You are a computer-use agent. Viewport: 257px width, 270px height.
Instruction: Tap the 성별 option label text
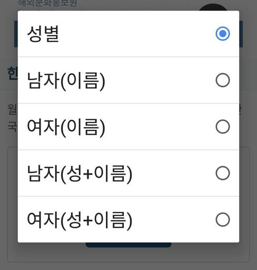tap(43, 34)
